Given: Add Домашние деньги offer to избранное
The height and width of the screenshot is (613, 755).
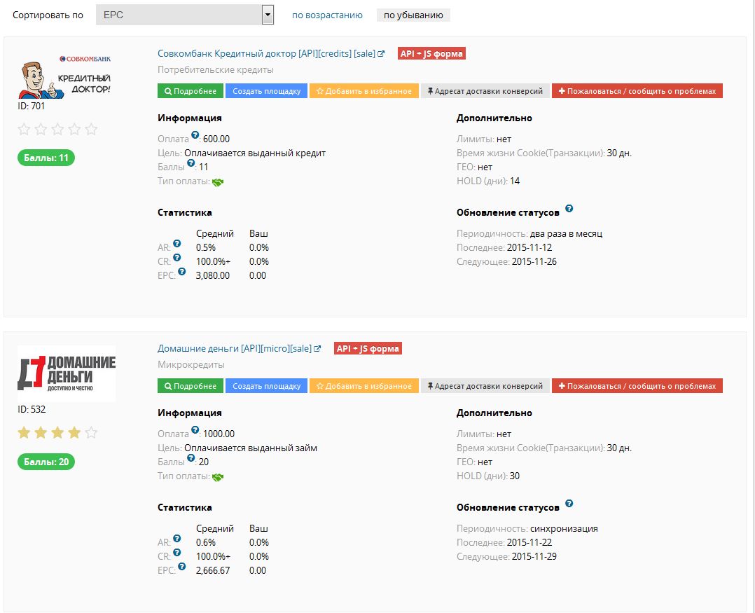Looking at the screenshot, I should point(364,386).
